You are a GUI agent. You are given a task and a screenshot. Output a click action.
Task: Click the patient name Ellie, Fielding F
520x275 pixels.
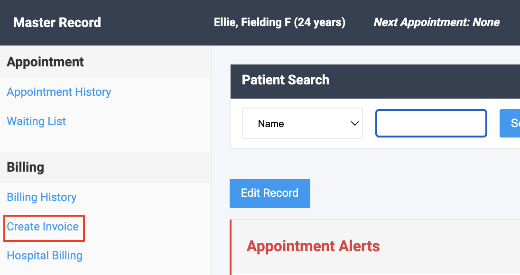[279, 22]
